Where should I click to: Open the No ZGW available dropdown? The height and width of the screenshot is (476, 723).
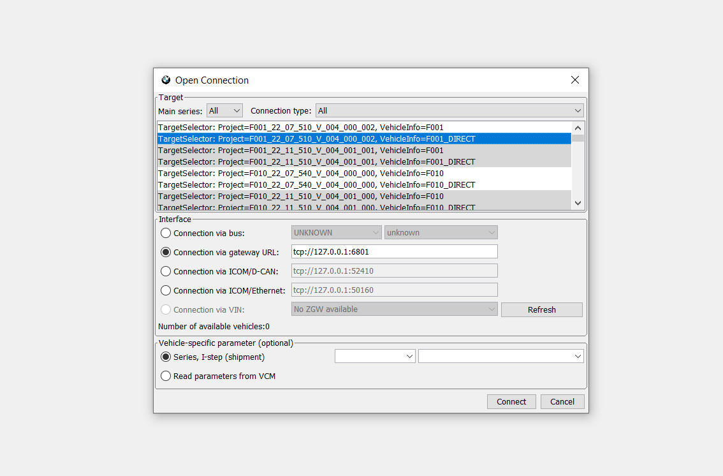click(x=394, y=309)
